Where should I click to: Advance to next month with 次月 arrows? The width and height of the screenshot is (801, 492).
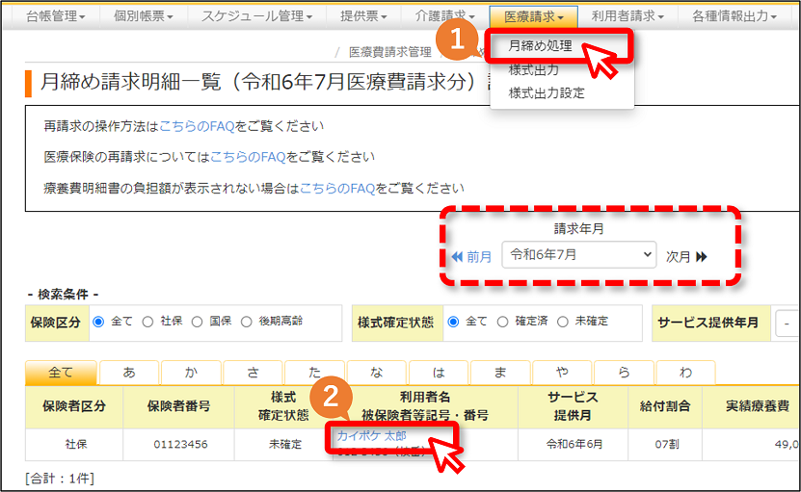[x=686, y=256]
